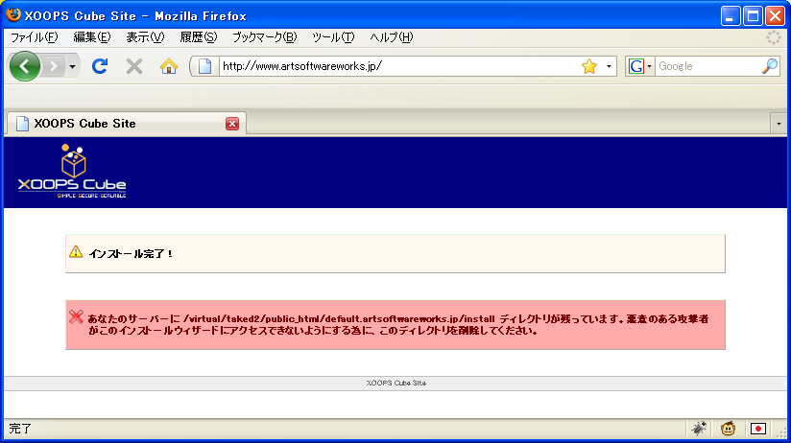This screenshot has width=791, height=443.
Task: Click the Japan flag status bar icon
Action: tap(758, 429)
